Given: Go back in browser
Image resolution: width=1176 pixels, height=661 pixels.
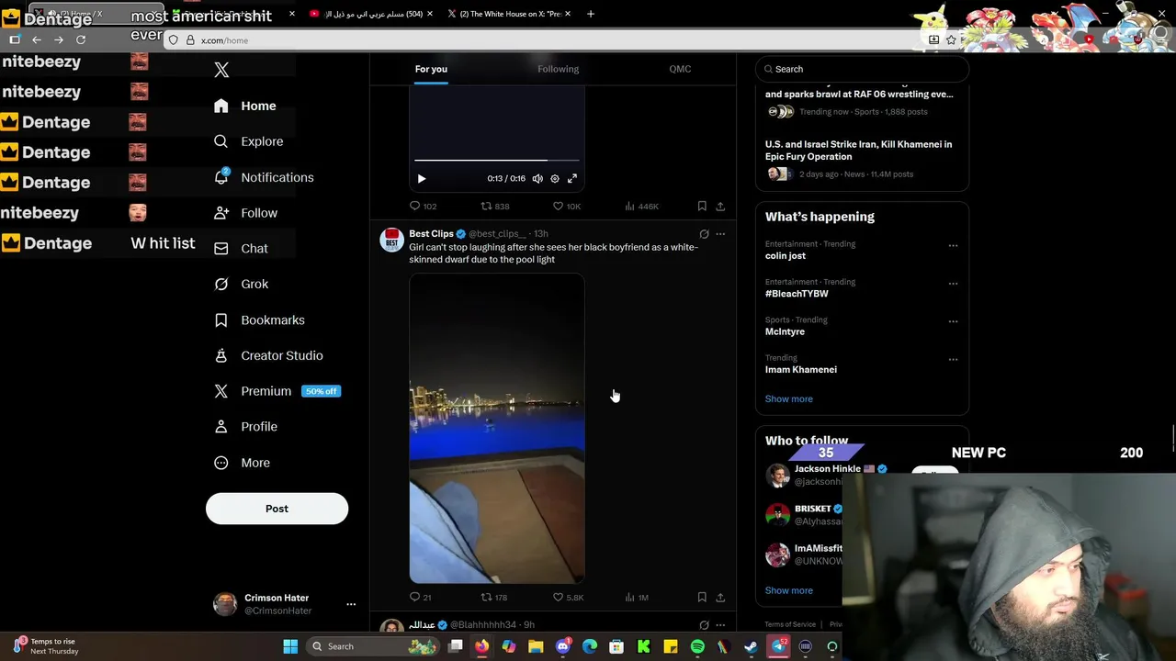Looking at the screenshot, I should pos(36,40).
